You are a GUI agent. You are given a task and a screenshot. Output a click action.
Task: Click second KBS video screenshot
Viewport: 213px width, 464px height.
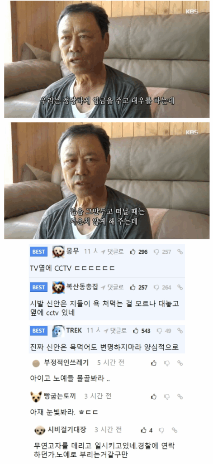pos(107,180)
